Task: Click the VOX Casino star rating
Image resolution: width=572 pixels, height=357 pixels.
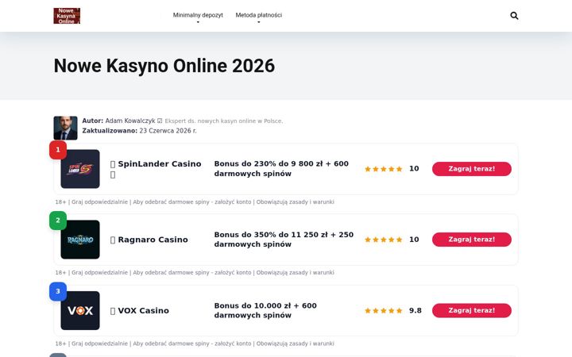Action: (x=384, y=311)
